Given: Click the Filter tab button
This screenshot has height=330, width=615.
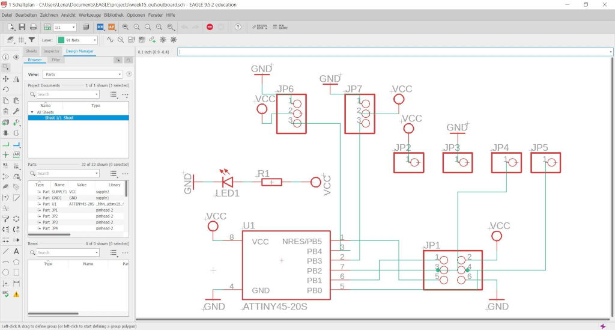Looking at the screenshot, I should [x=56, y=60].
